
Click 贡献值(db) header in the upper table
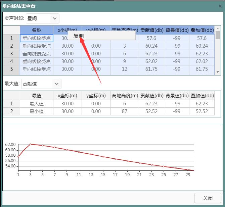point(151,30)
